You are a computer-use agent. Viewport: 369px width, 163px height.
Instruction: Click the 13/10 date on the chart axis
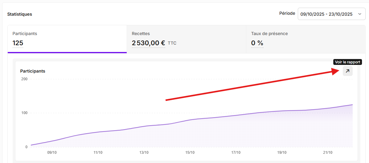point(144,153)
